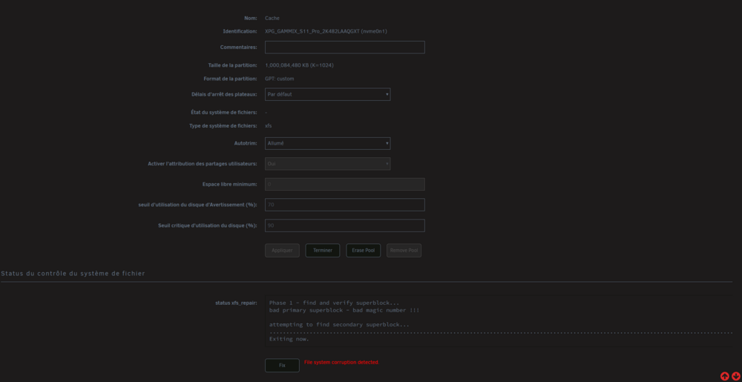Viewport: 742px width, 382px height.
Task: Click the 'File system corruption detected.' message
Action: [x=341, y=362]
